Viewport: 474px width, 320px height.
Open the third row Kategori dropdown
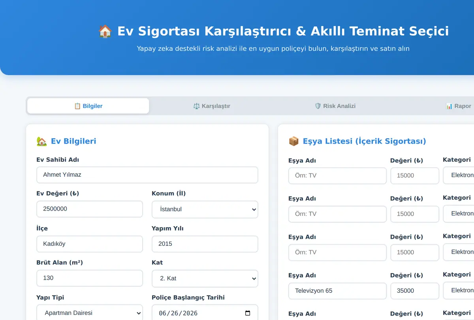point(459,252)
